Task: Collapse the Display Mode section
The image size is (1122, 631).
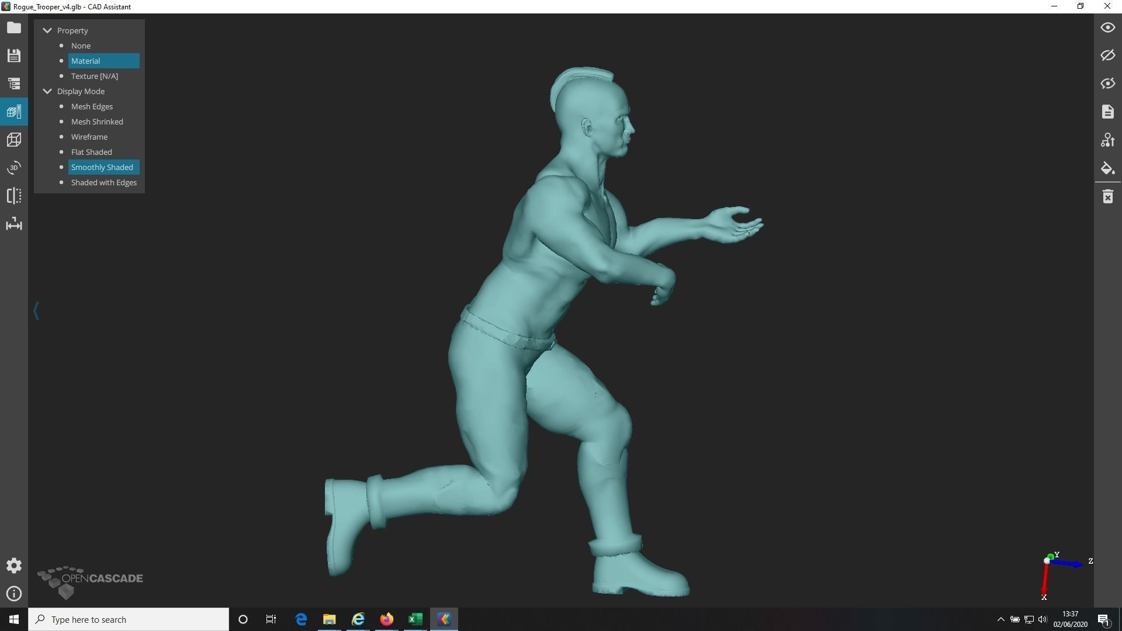Action: tap(47, 91)
